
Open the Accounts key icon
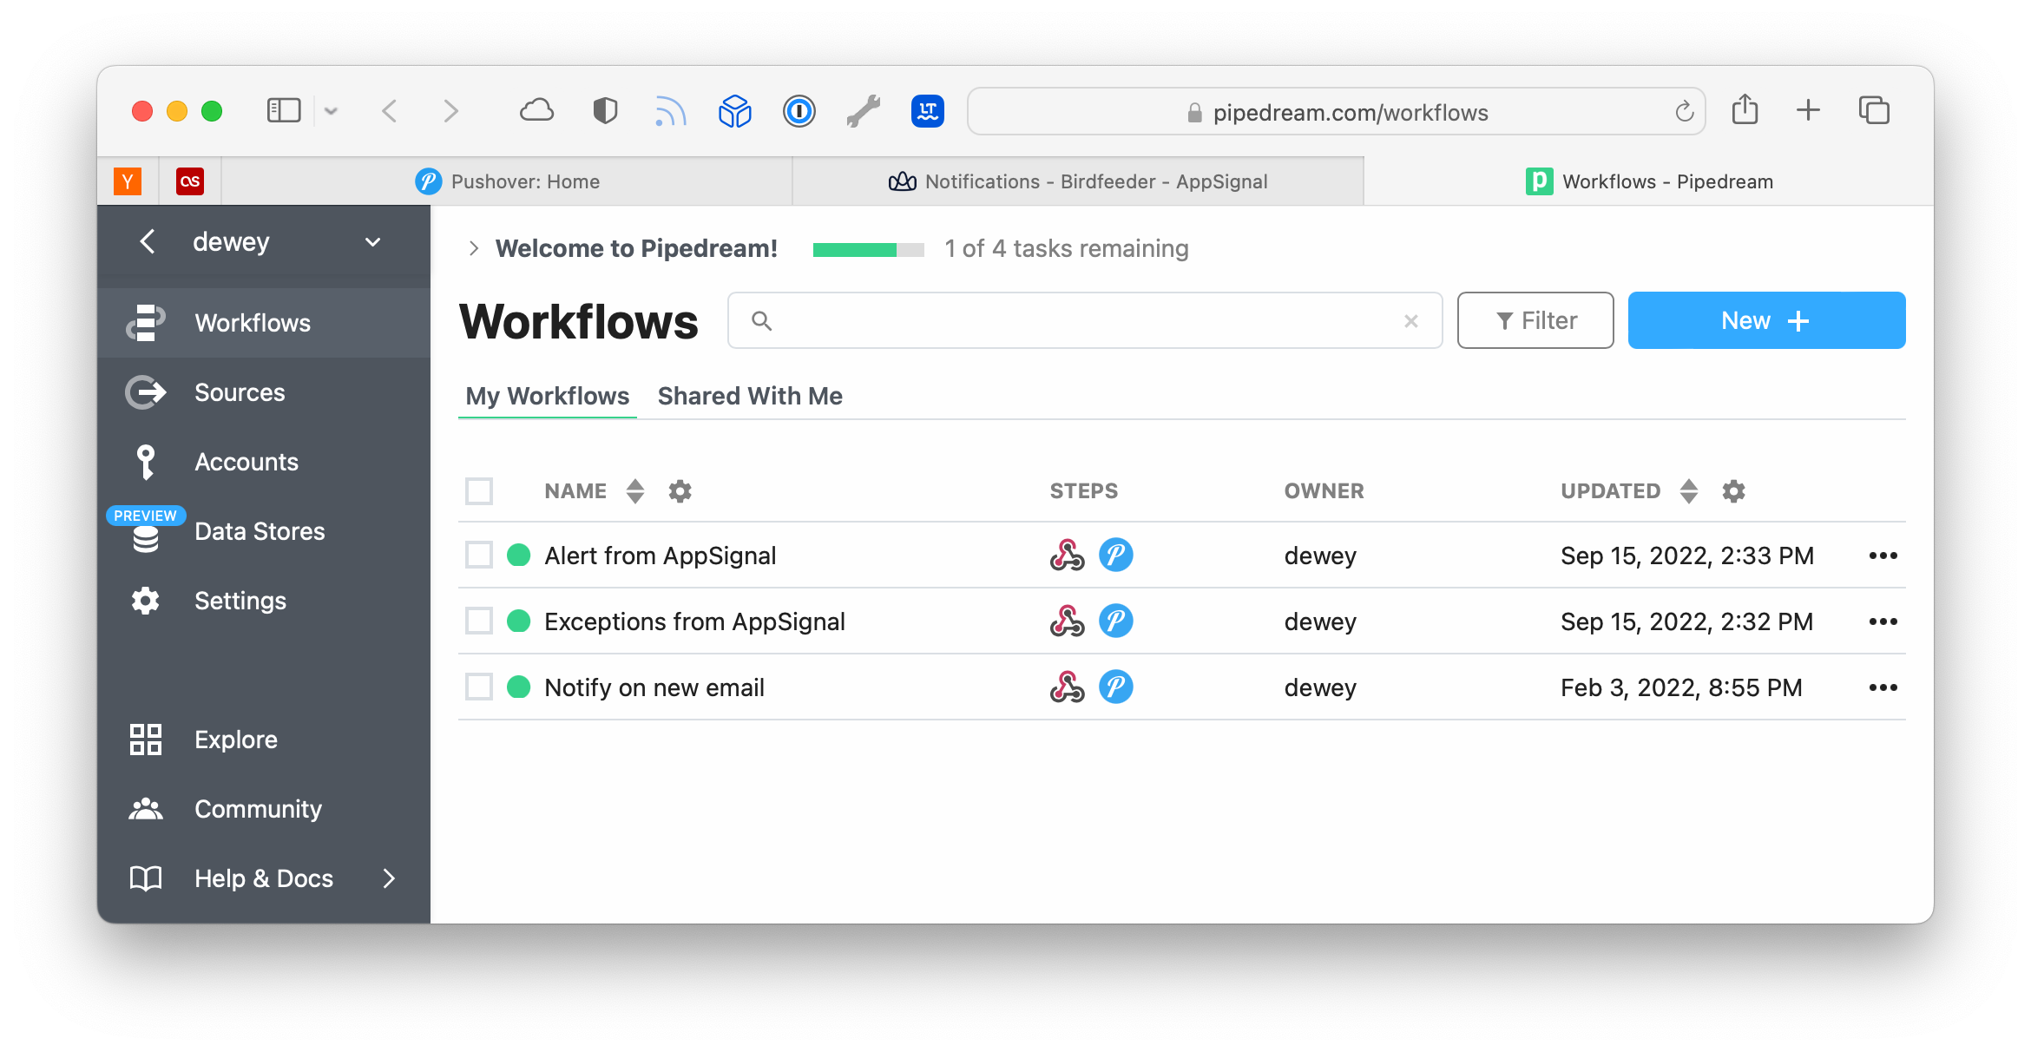146,462
